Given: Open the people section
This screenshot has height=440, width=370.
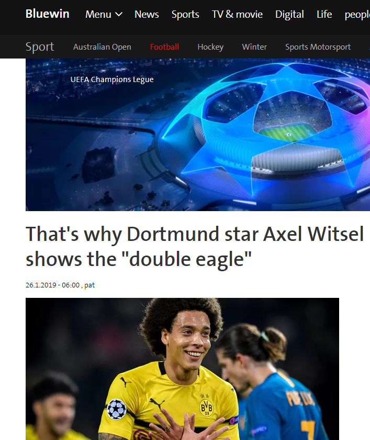Looking at the screenshot, I should 357,15.
